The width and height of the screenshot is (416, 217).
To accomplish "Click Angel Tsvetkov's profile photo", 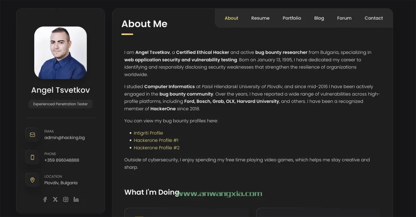I will coord(61,53).
